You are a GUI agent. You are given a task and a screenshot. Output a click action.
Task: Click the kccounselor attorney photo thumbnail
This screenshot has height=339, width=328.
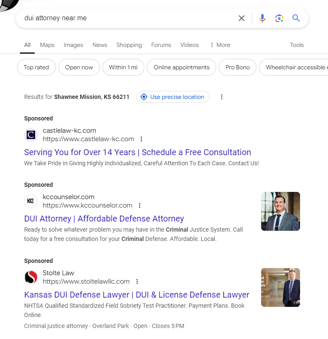[280, 211]
